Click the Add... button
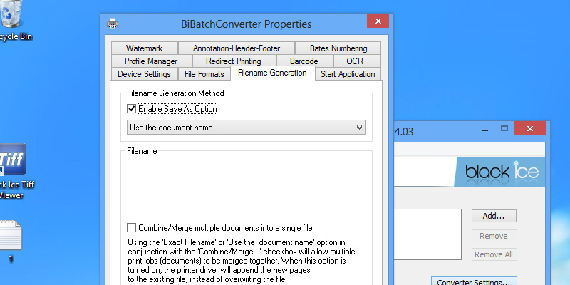570x285 pixels. pos(493,216)
